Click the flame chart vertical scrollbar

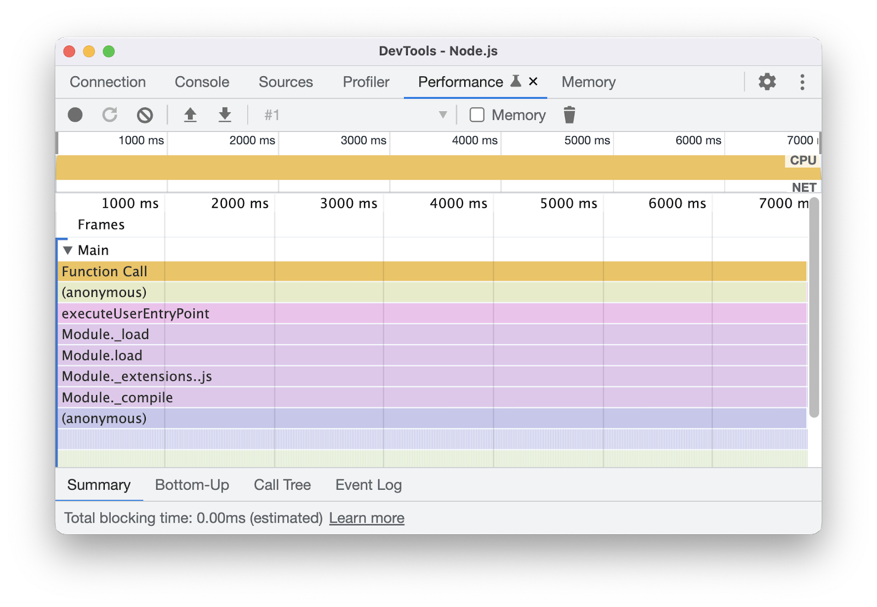(x=814, y=307)
